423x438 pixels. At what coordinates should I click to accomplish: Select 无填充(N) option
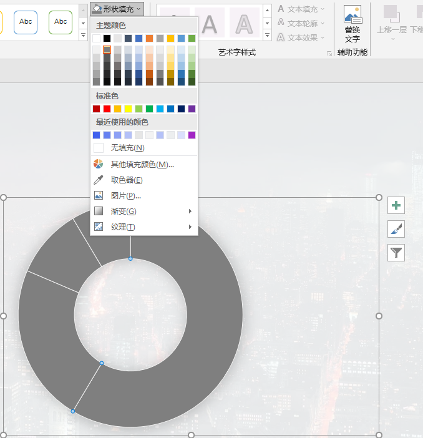pos(144,148)
